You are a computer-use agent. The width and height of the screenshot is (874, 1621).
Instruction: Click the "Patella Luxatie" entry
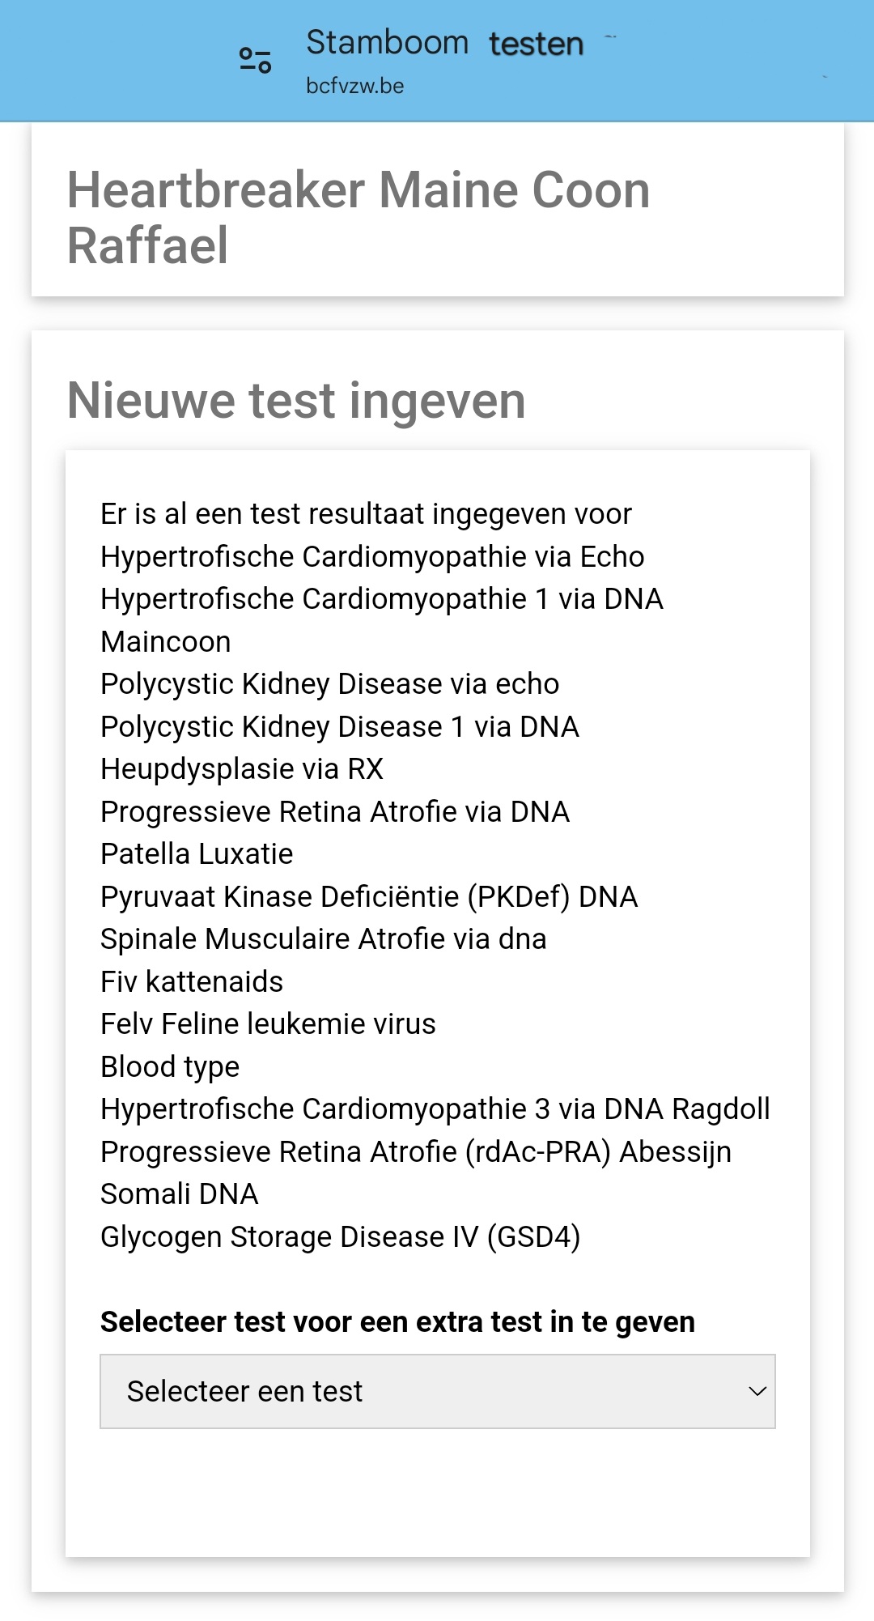tap(197, 854)
